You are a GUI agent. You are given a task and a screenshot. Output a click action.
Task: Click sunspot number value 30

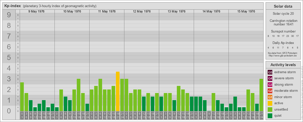pyautogui.click(x=293, y=36)
